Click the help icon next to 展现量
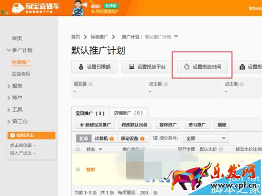This screenshot has height=196, width=262. click(91, 84)
